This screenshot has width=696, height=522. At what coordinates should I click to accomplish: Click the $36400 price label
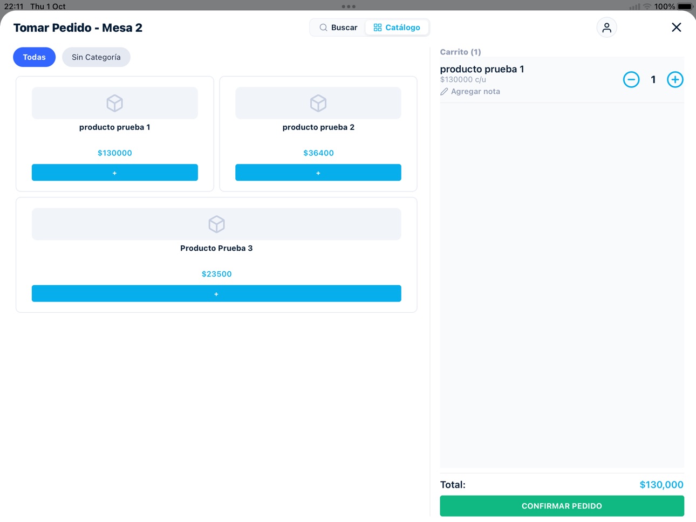tap(318, 153)
